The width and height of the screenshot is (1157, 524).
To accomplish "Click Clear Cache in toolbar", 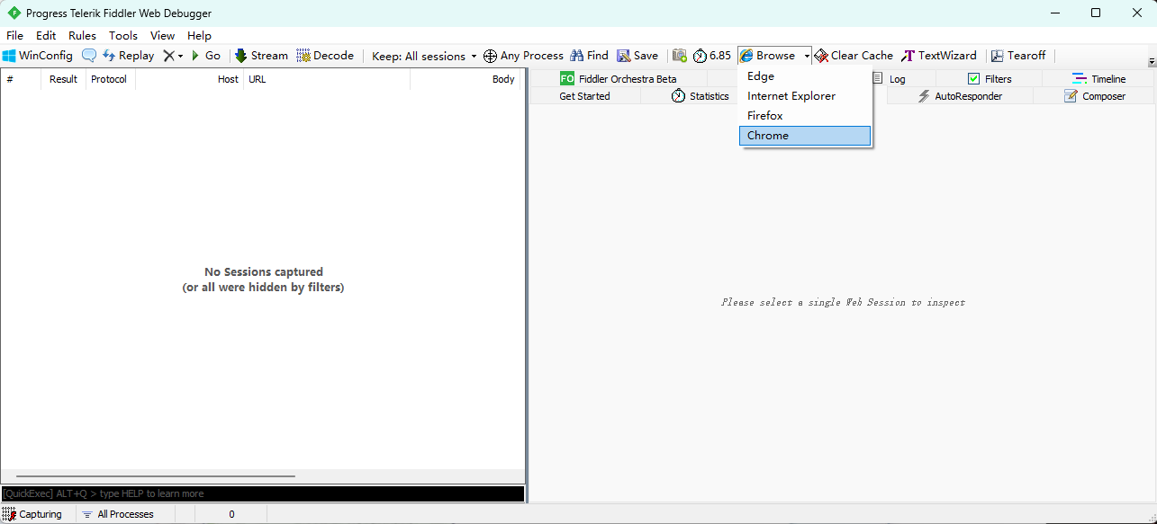I will coord(854,56).
